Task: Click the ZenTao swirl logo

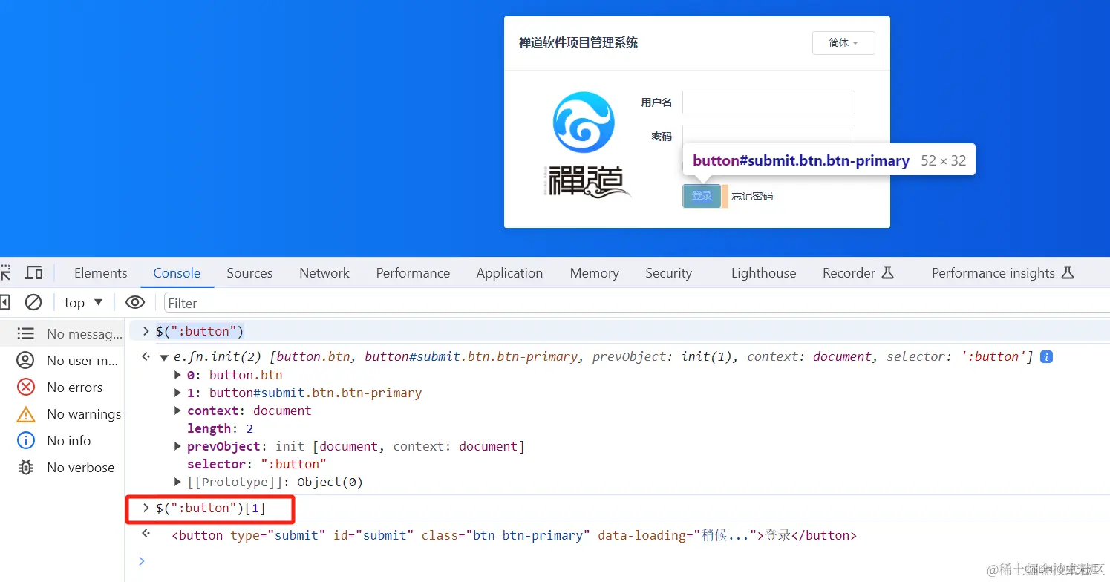Action: (584, 122)
